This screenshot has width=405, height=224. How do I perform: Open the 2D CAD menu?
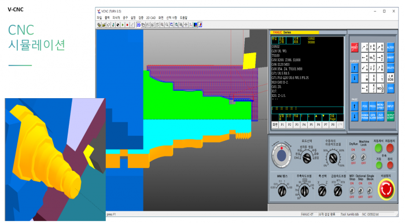click(x=151, y=18)
